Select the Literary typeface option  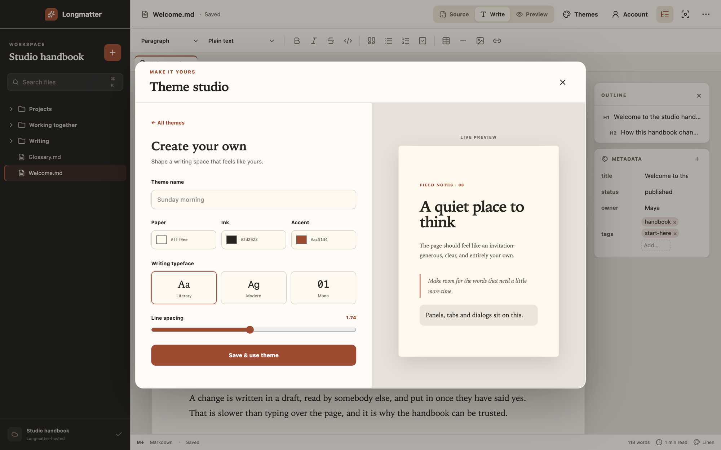(x=184, y=288)
